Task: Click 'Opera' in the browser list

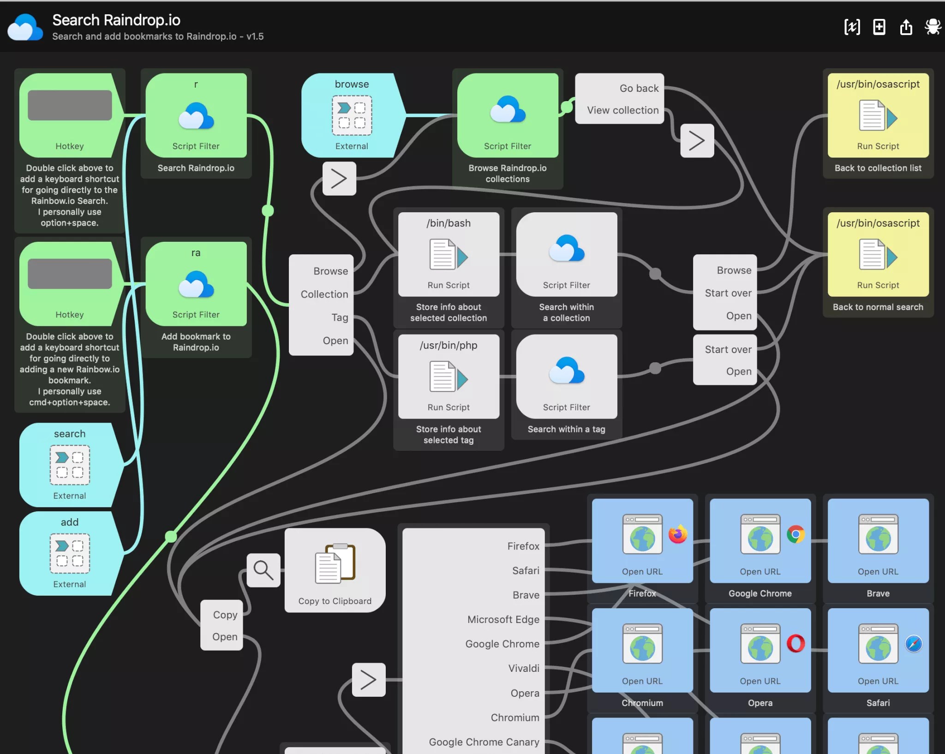Action: point(525,693)
